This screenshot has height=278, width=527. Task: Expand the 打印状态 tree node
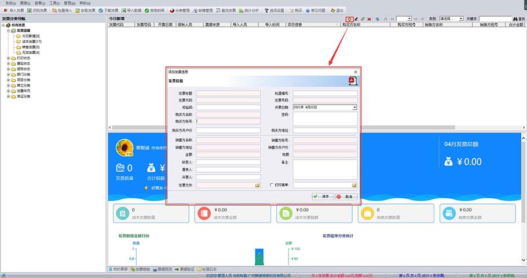tap(8, 58)
